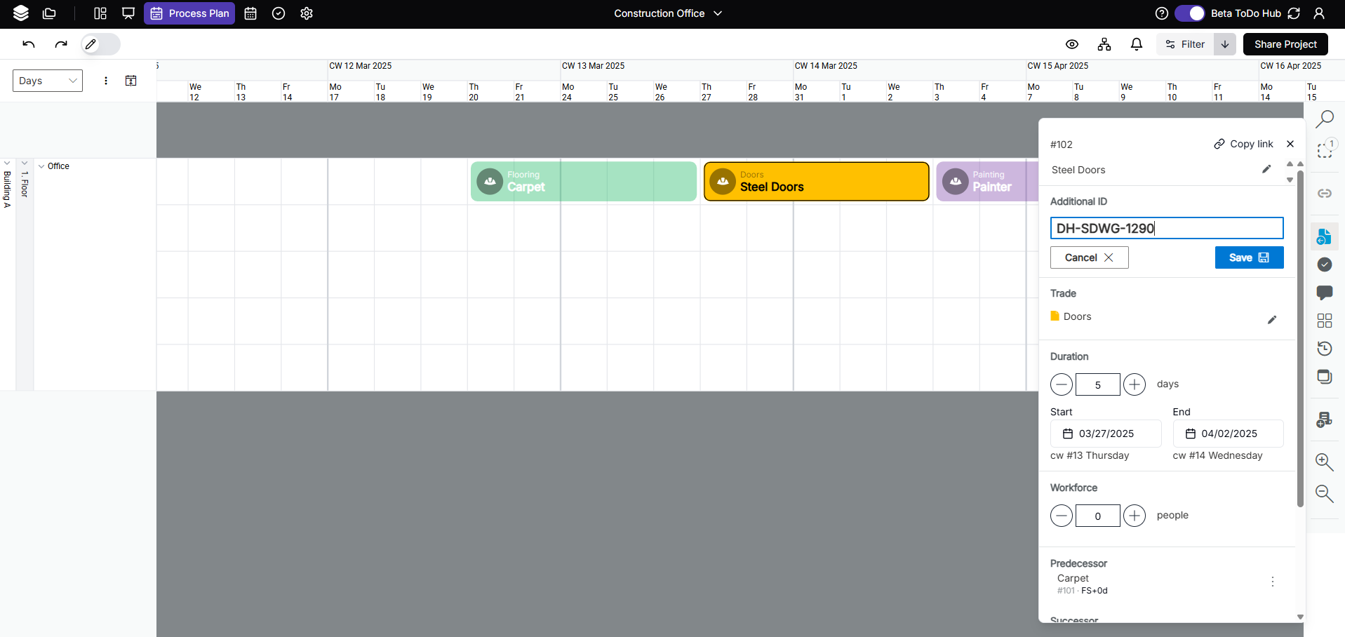Viewport: 1345px width, 637px height.
Task: Click the history clock icon in sidebar
Action: (x=1324, y=349)
